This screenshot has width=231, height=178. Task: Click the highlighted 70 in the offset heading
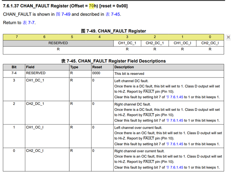coord(91,6)
